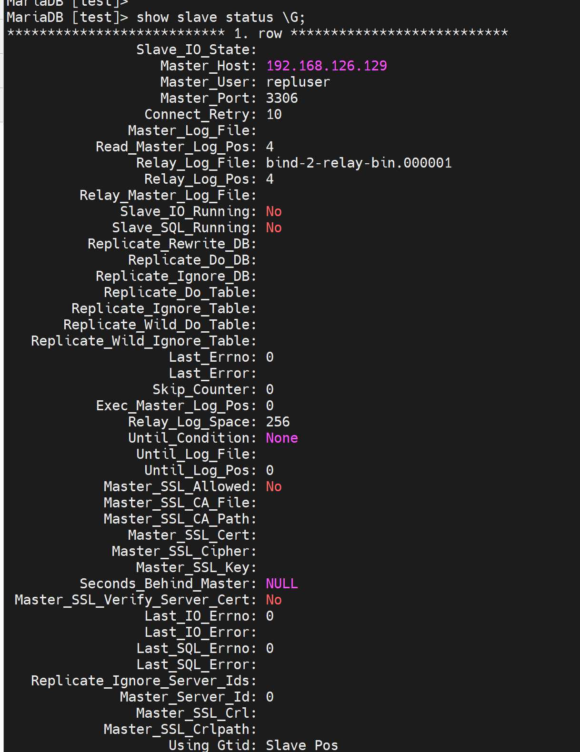The width and height of the screenshot is (580, 752).
Task: Click the Seconds_Behind_Master NULL value
Action: (x=282, y=584)
